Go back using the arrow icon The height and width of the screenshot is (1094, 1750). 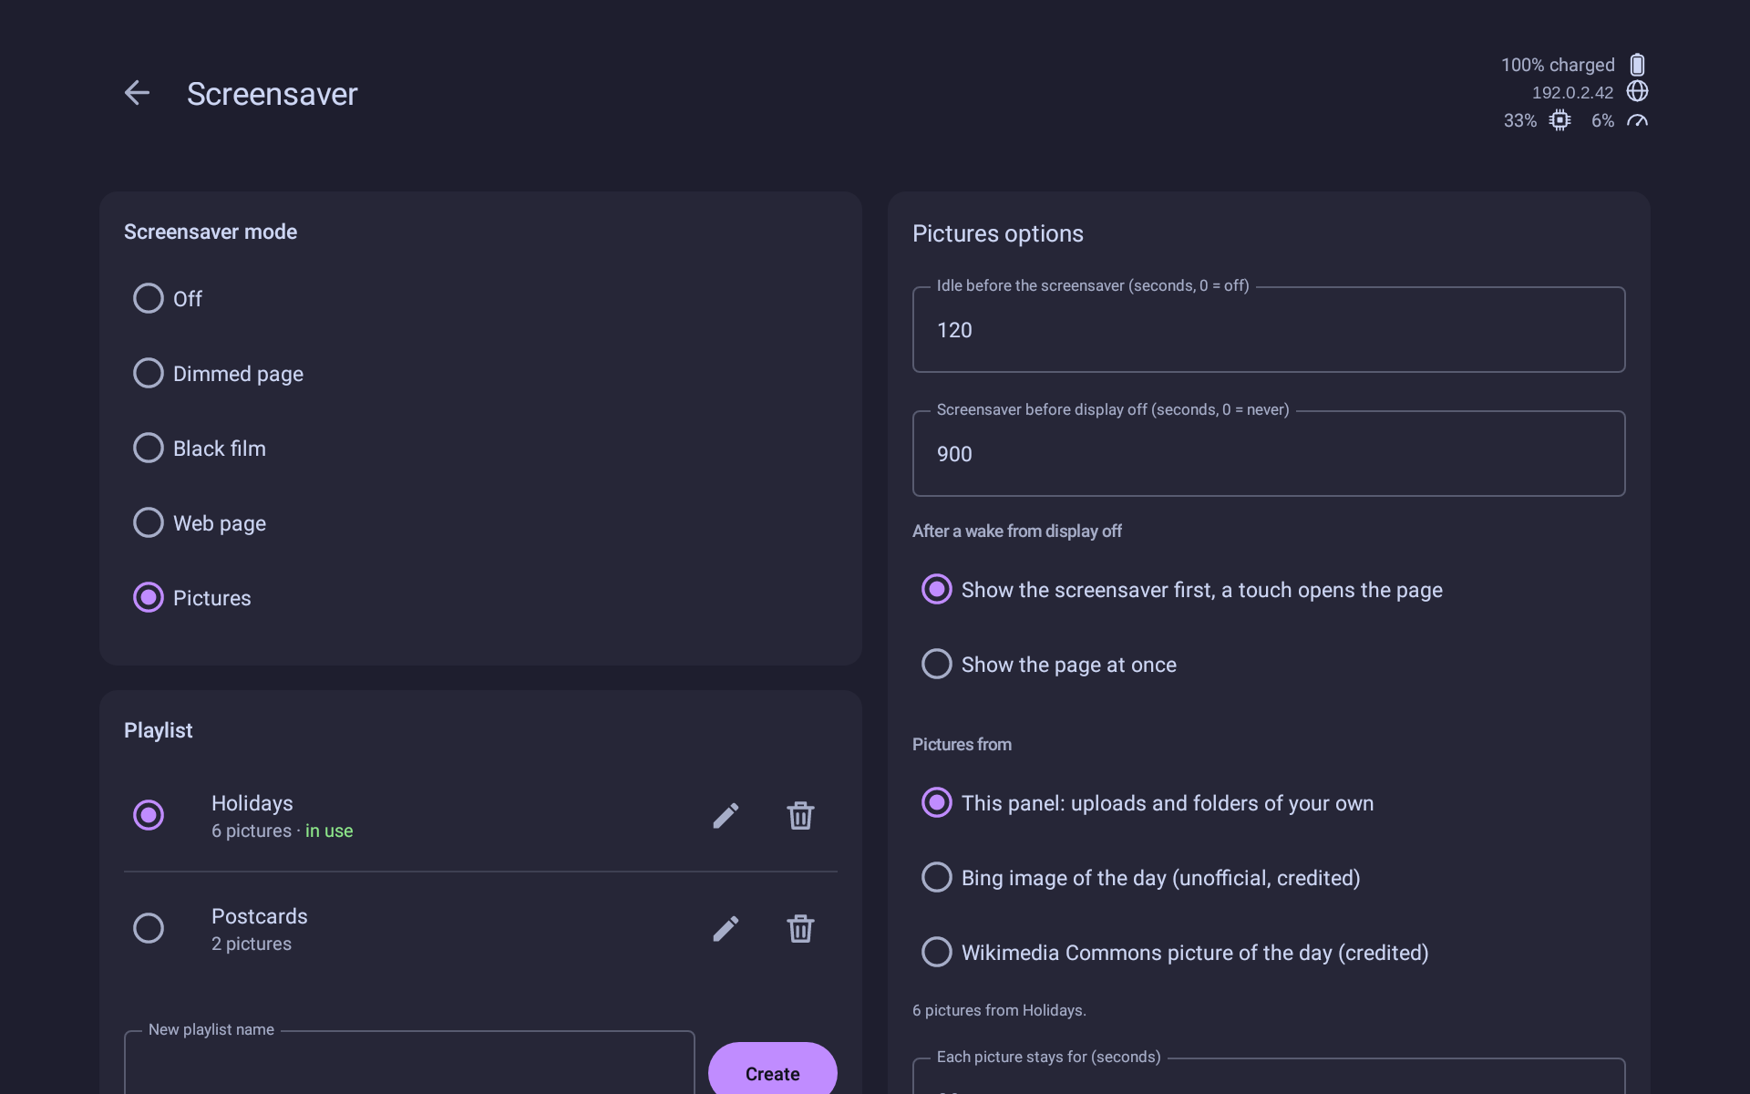[137, 93]
